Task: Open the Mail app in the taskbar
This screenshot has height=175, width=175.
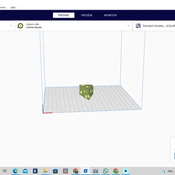Action: (25, 171)
